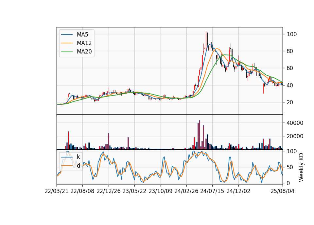The height and width of the screenshot is (225, 314).
Task: Click the price axis value 20
Action: 290,102
